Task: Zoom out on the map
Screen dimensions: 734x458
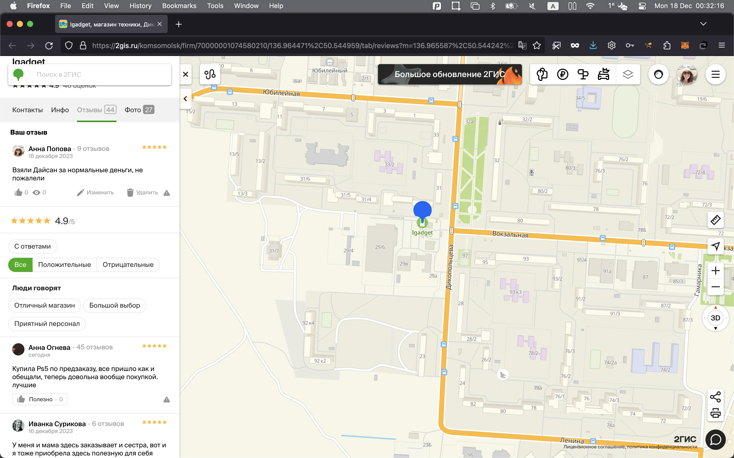Action: [715, 287]
